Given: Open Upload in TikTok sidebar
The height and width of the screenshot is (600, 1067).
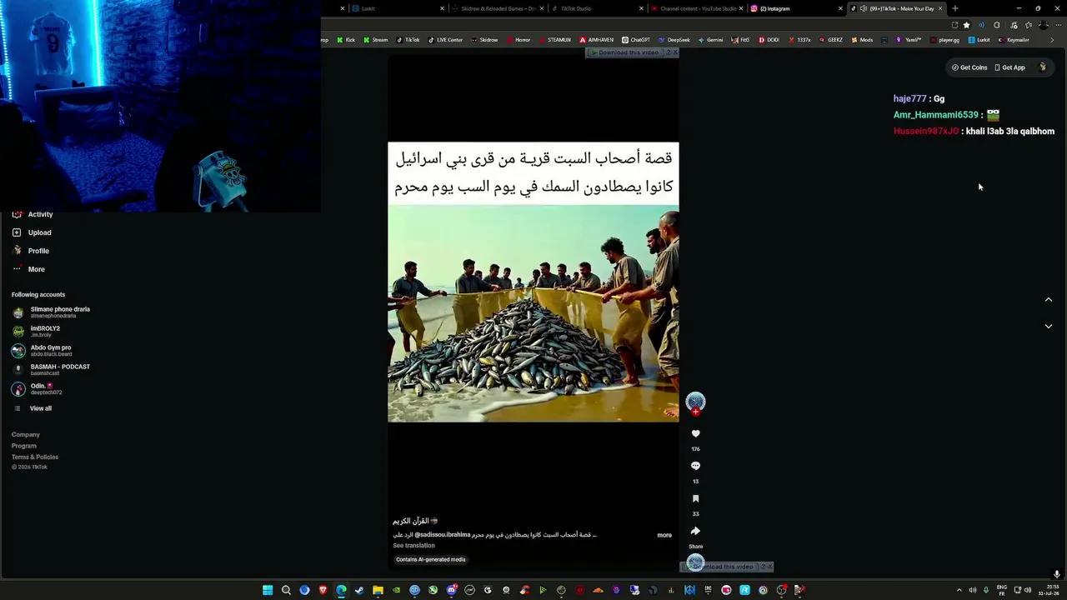Looking at the screenshot, I should tap(33, 232).
